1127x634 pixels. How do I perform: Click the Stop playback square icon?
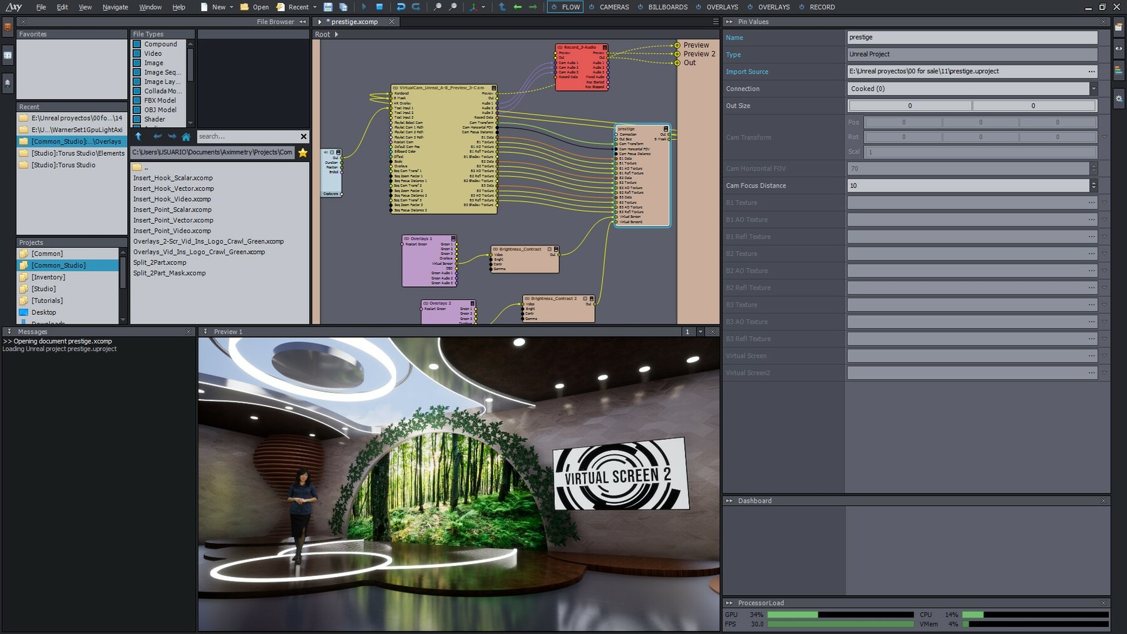click(x=379, y=7)
